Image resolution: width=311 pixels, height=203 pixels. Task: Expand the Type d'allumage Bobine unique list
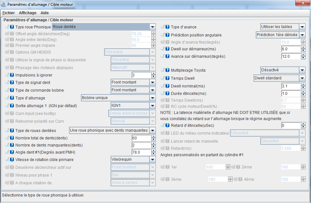153,98
